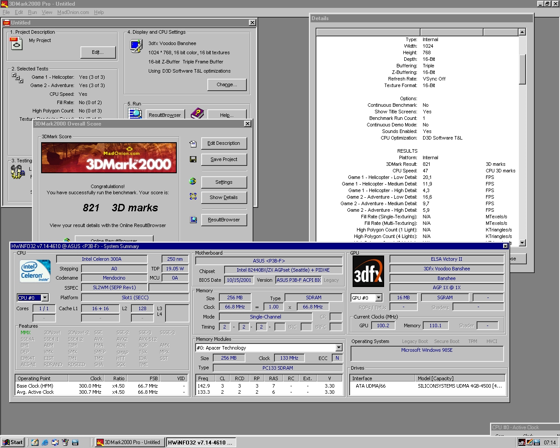The width and height of the screenshot is (560, 448).
Task: Click the ELSA Victory II GPU field
Action: point(446,259)
